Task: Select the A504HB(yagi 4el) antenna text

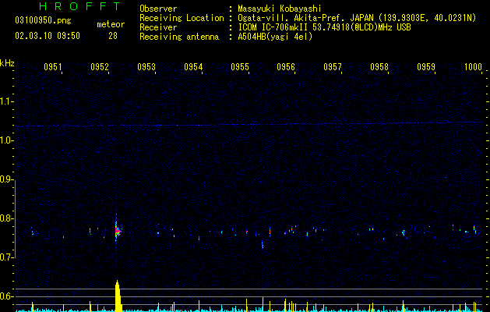Action: tap(275, 37)
